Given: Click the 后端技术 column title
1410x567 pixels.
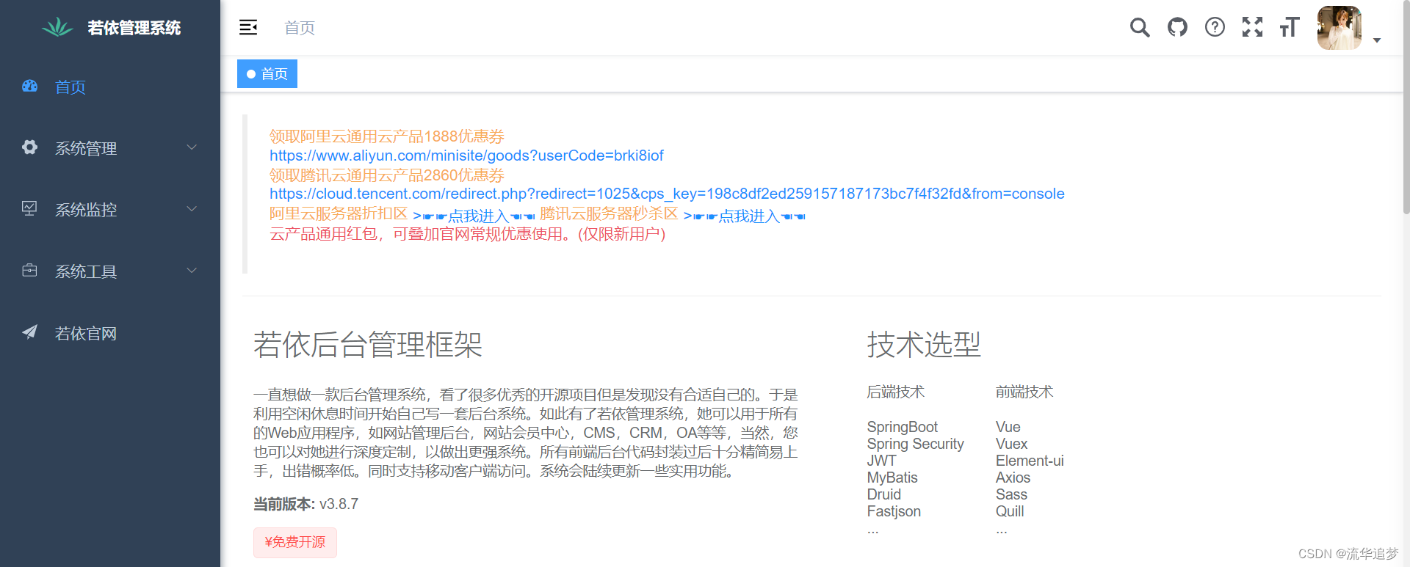Looking at the screenshot, I should point(896,392).
